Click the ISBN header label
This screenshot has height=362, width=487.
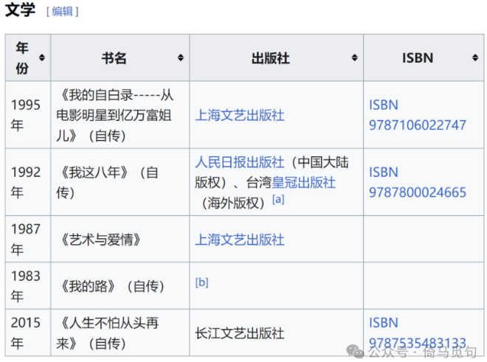click(418, 58)
